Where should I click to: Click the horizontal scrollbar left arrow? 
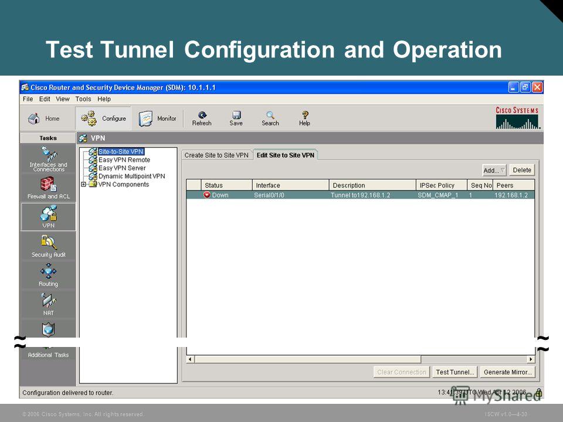click(x=191, y=359)
